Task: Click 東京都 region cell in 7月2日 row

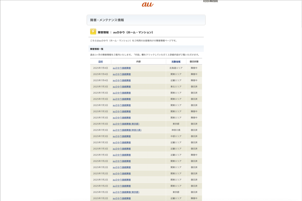Action: click(x=176, y=192)
